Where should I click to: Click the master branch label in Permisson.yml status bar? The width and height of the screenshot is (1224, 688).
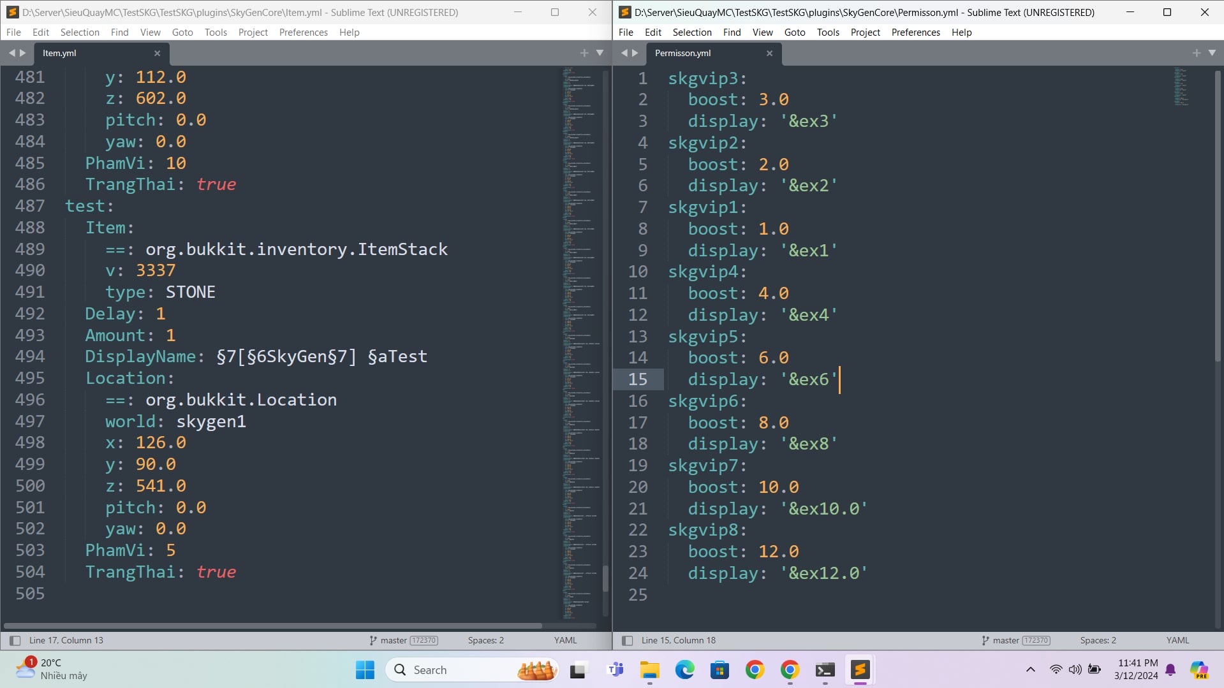[x=1006, y=640]
